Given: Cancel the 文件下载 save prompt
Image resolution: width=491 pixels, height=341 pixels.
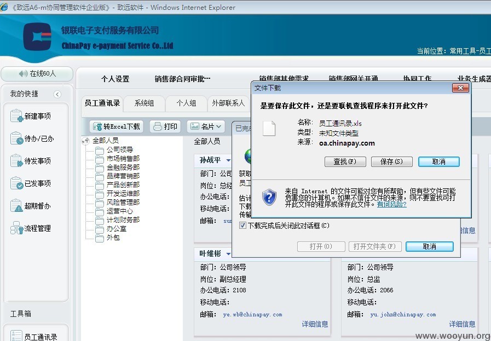Looking at the screenshot, I should pyautogui.click(x=438, y=161).
